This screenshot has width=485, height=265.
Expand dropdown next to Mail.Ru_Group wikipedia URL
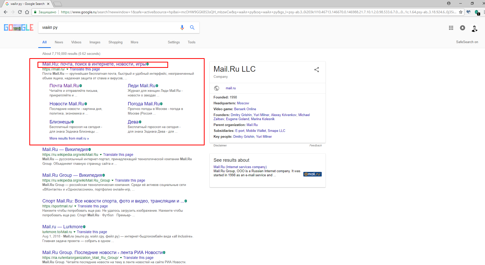point(113,181)
